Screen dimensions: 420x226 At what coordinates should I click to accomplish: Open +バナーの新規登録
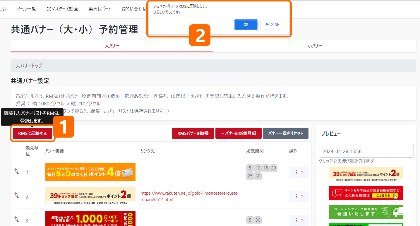[x=239, y=133]
